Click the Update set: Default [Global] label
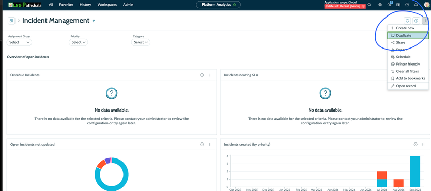Screen dimensions: 431x191 click(x=342, y=6)
